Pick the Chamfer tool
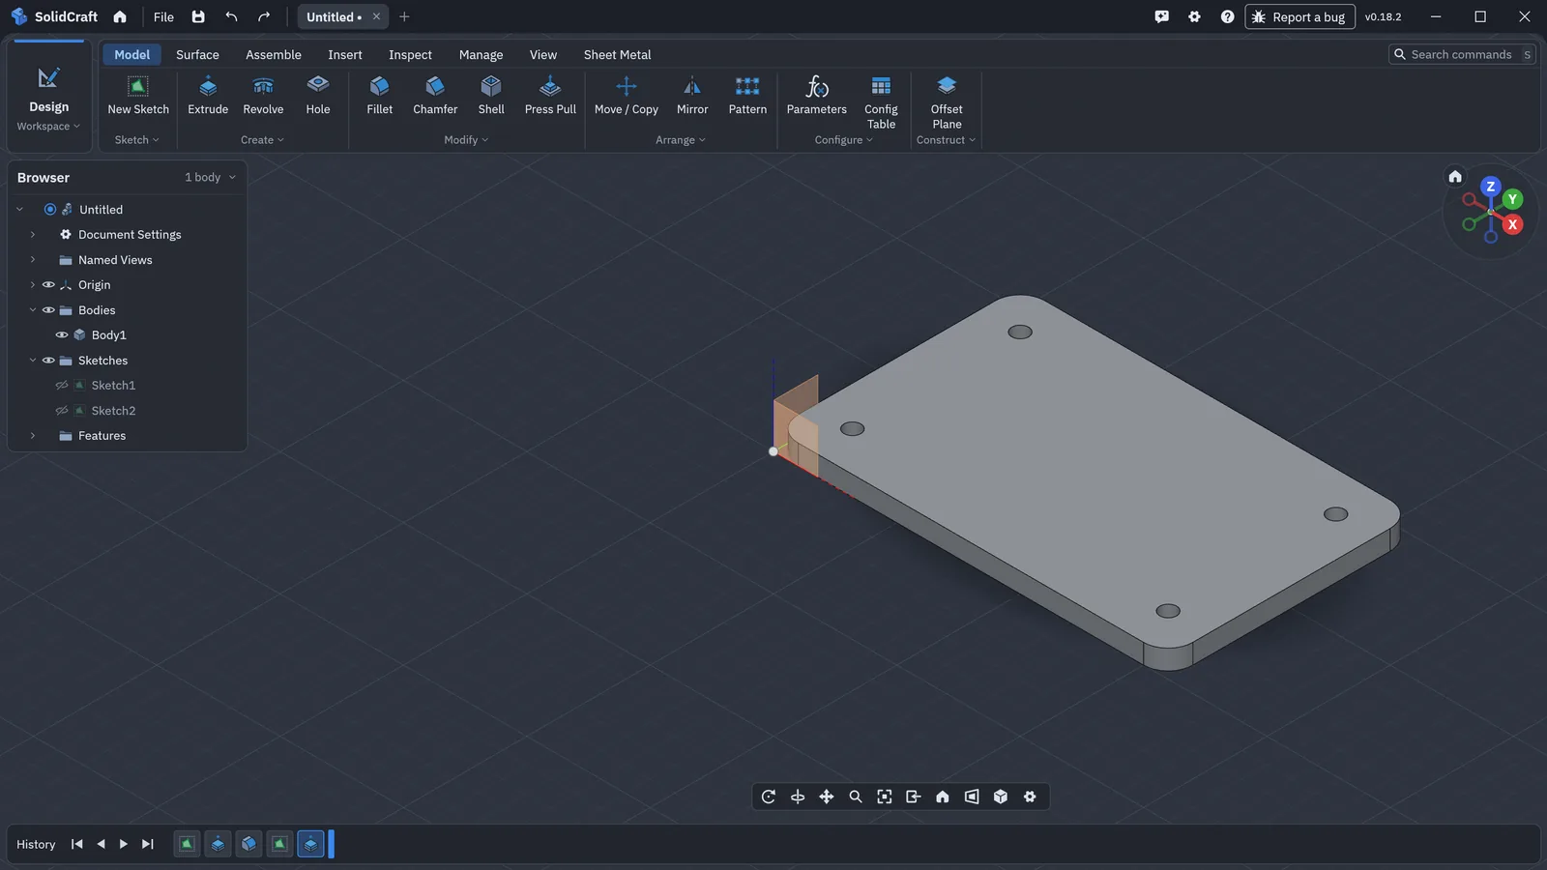This screenshot has width=1547, height=870. click(x=435, y=96)
